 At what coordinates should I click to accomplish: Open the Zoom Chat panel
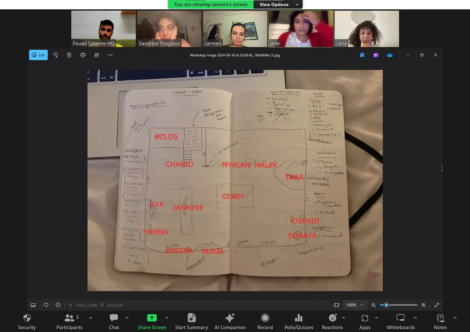(114, 322)
